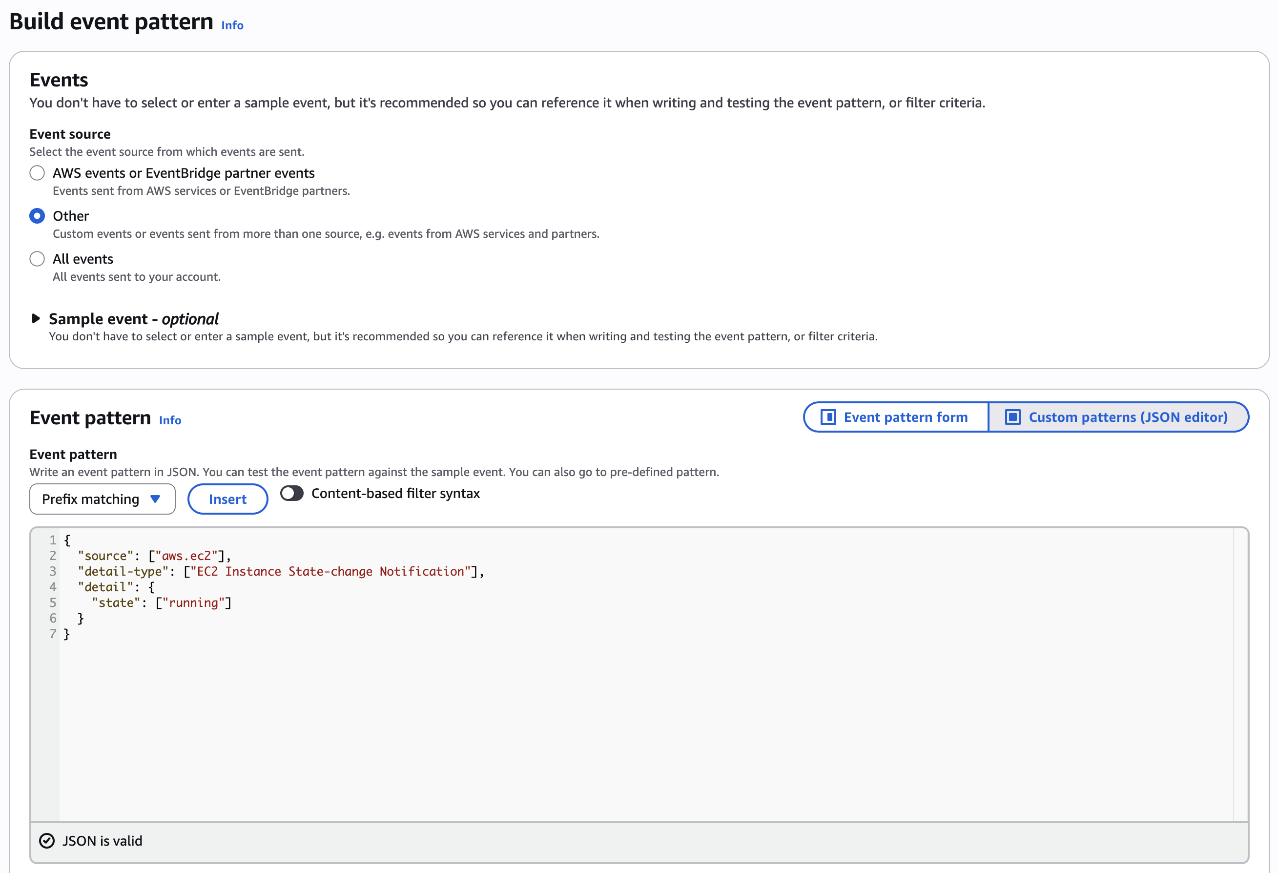This screenshot has height=873, width=1278.
Task: Choose the All events radio option
Action: click(x=37, y=259)
